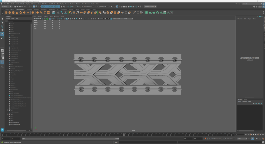Create a polygon cylinder from shelf

[13, 13]
